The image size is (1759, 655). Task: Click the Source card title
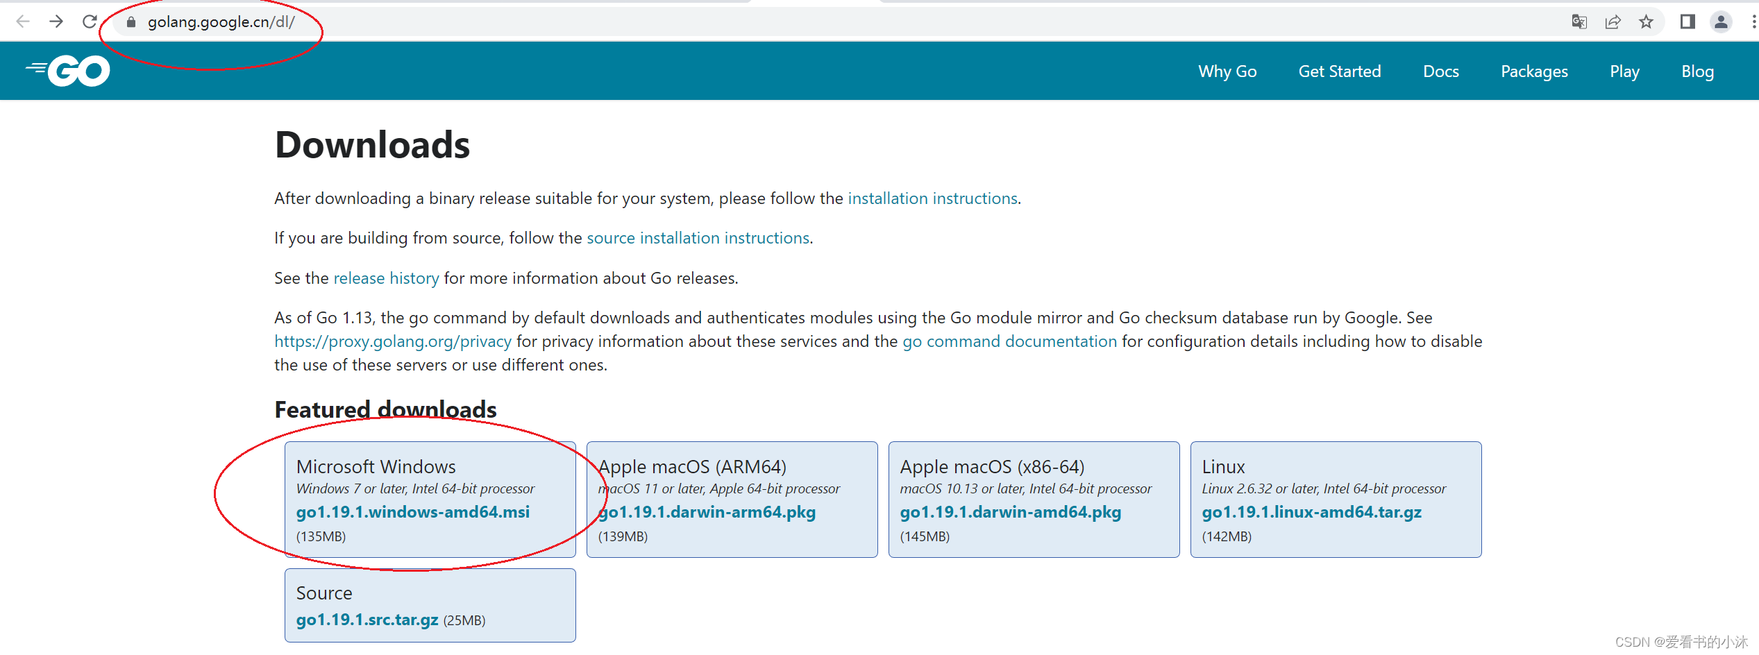tap(324, 593)
